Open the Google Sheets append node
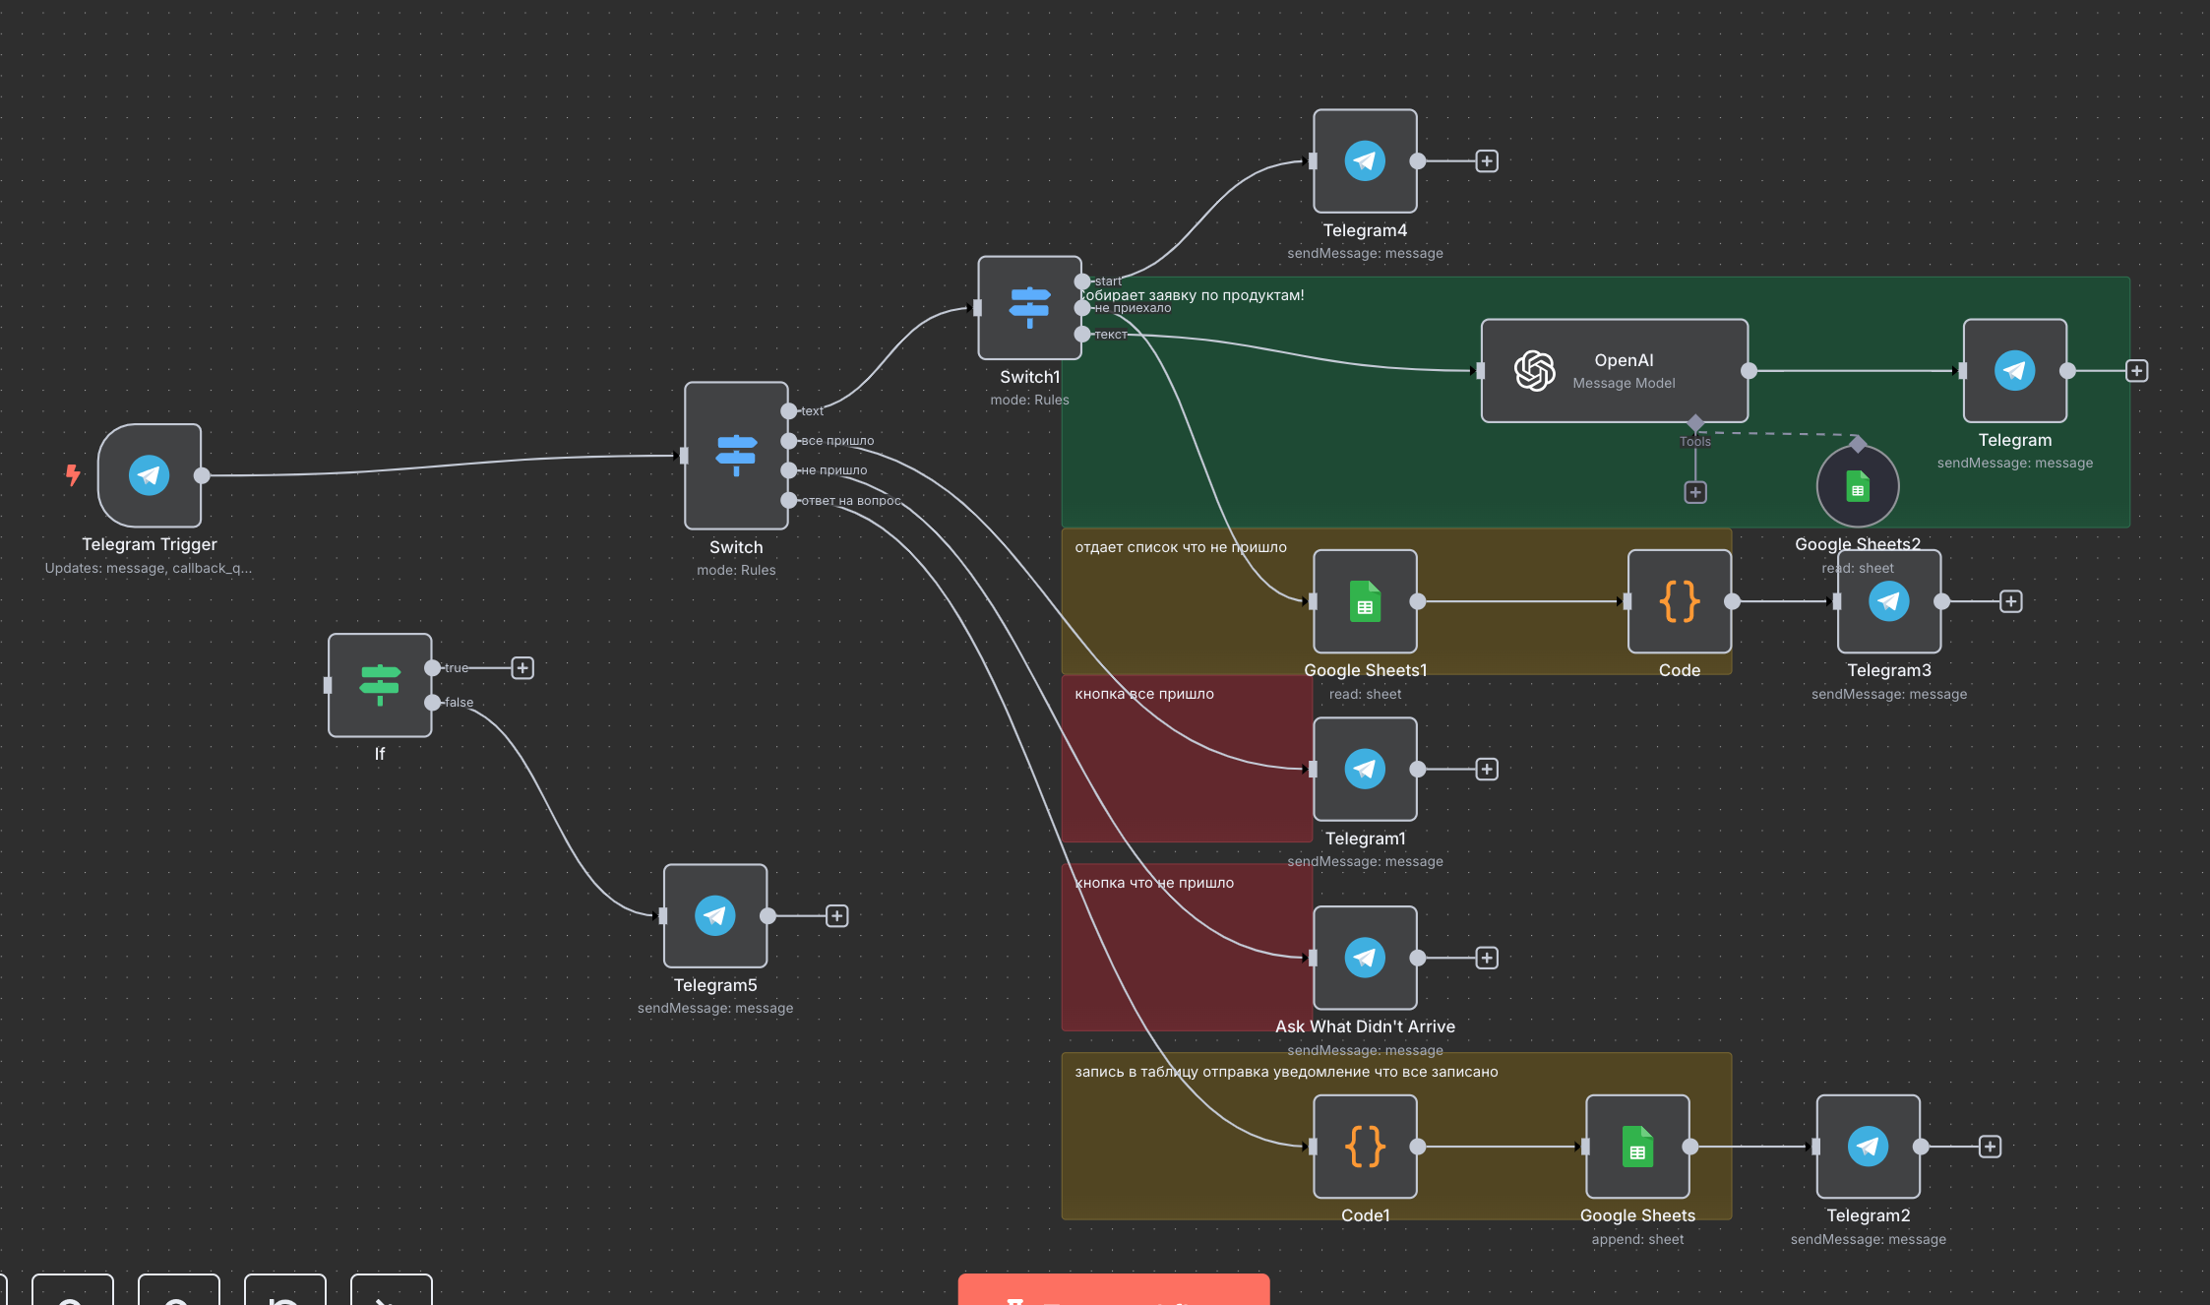Image resolution: width=2210 pixels, height=1305 pixels. pyautogui.click(x=1637, y=1147)
